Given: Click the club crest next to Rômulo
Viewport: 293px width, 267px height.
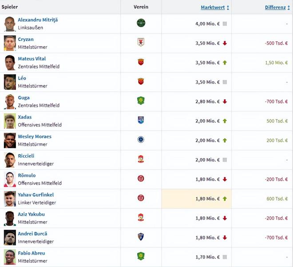Looking at the screenshot, I should (141, 179).
